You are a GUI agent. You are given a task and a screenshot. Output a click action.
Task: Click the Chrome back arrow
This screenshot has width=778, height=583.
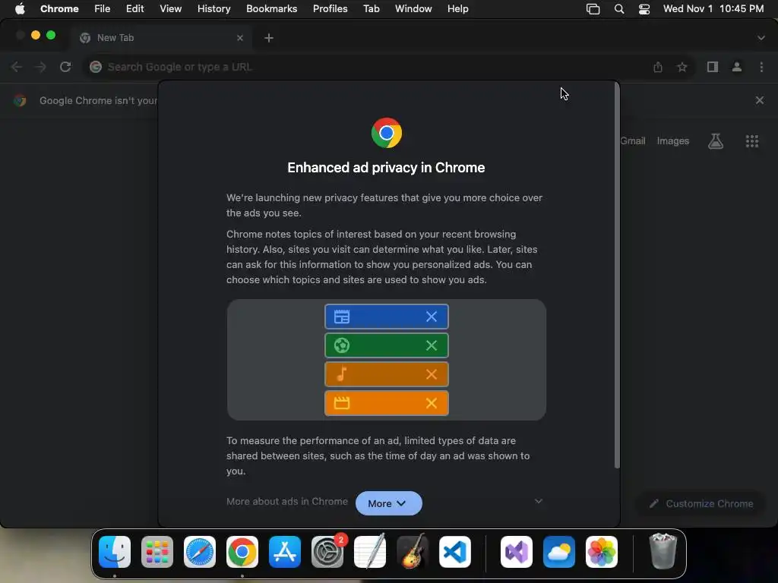click(17, 67)
